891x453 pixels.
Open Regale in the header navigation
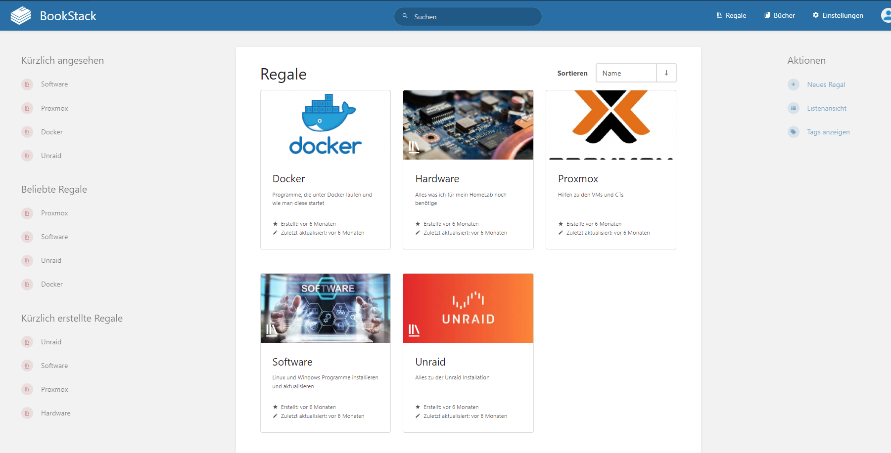(731, 15)
